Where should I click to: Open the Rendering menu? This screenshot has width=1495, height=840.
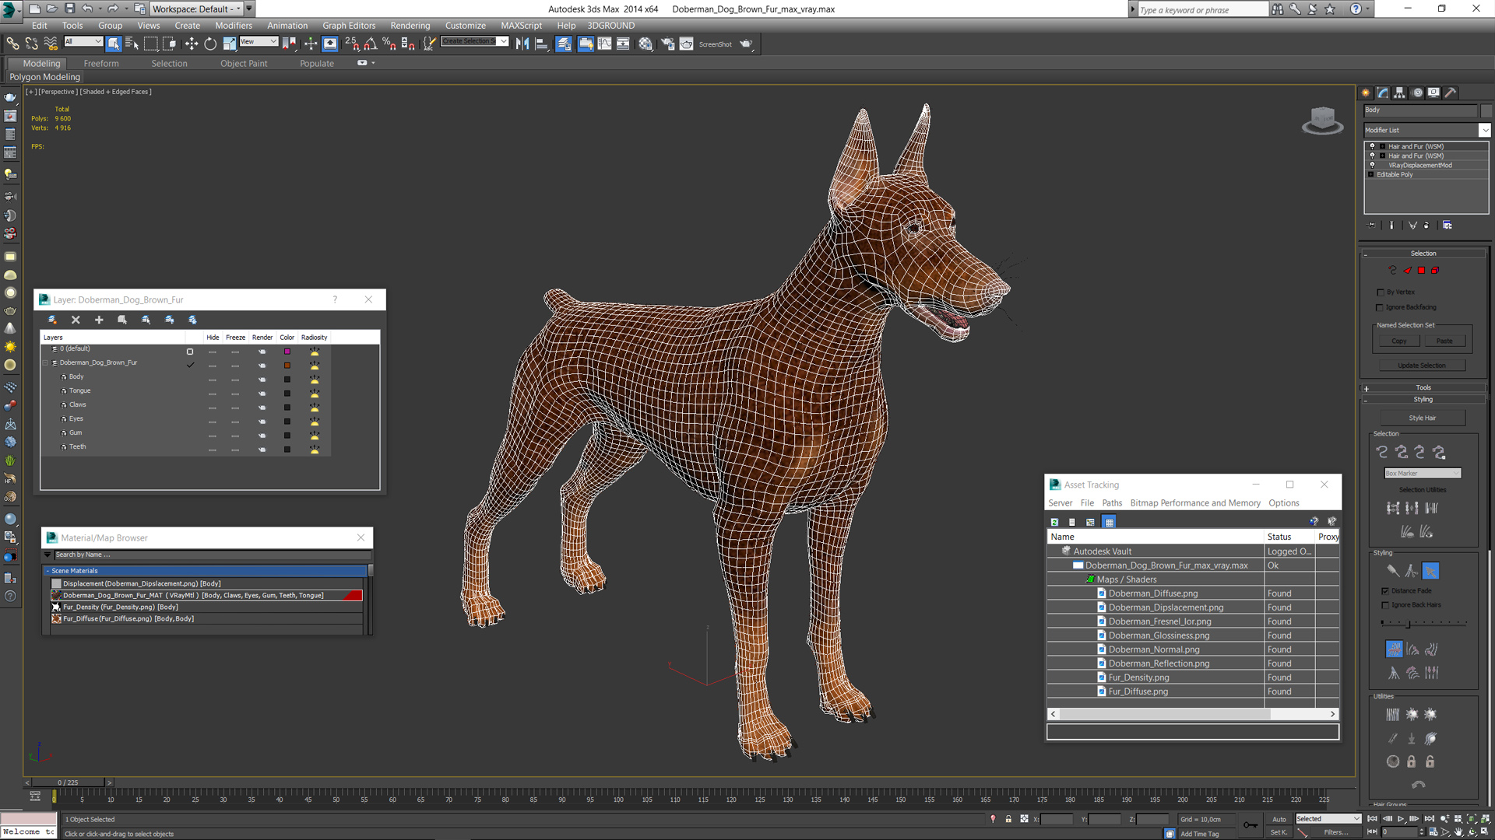(410, 26)
